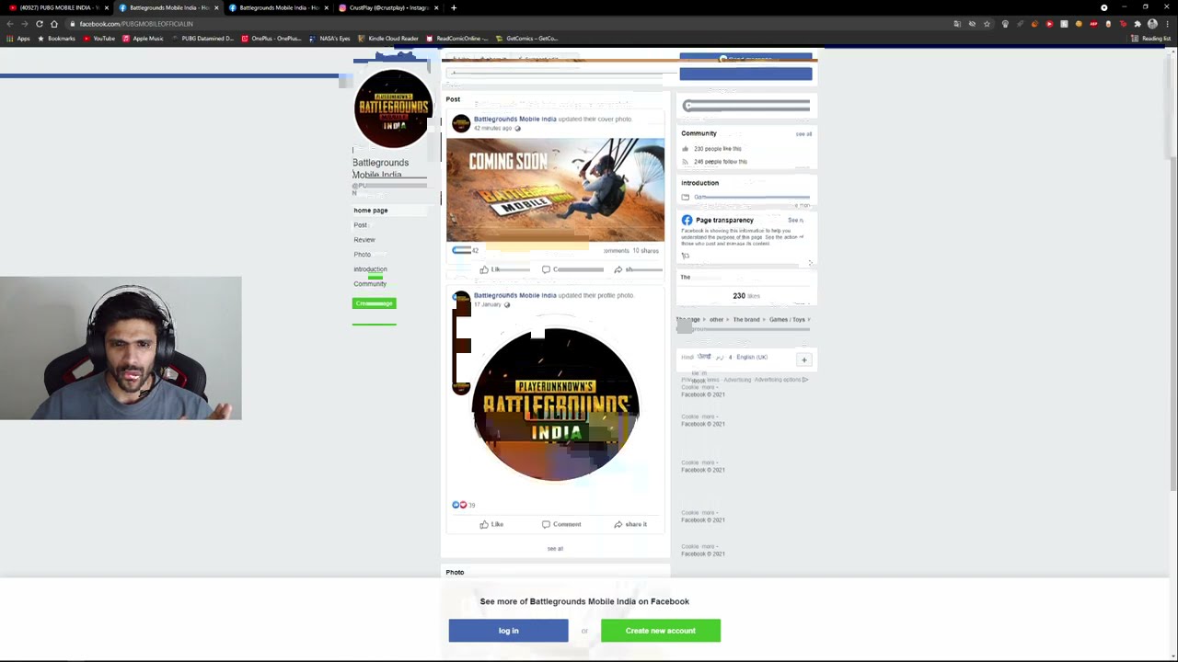This screenshot has height=662, width=1178.
Task: Like the profile photo update post
Action: coord(491,524)
